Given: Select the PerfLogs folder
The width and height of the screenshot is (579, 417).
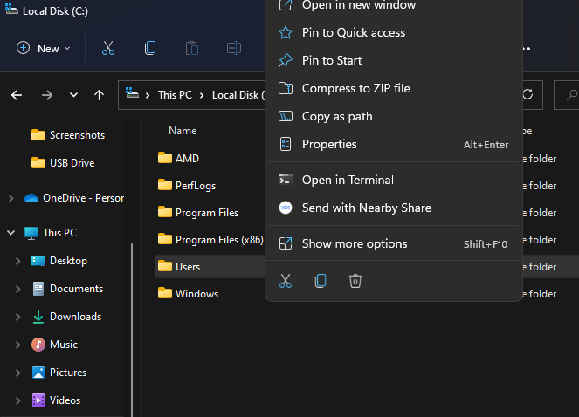Looking at the screenshot, I should [x=187, y=185].
